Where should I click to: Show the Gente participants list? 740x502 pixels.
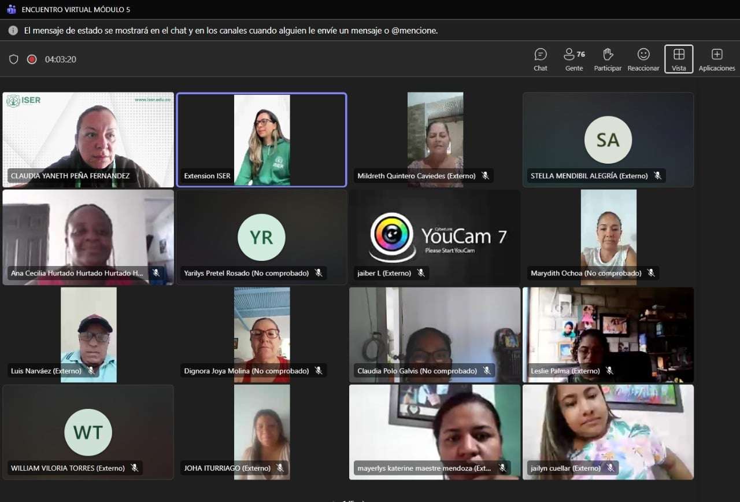click(573, 59)
